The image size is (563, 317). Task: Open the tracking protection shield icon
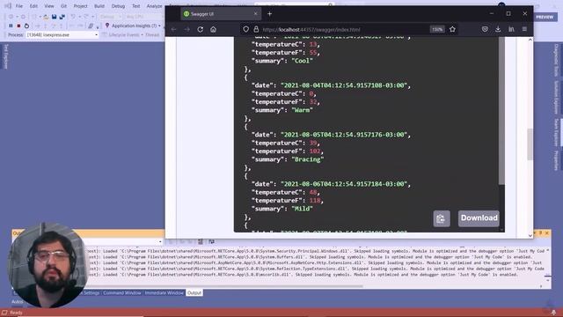pyautogui.click(x=246, y=29)
